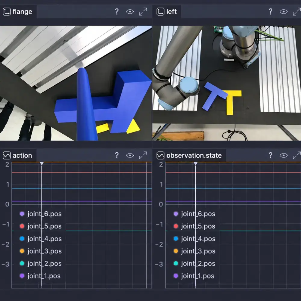
Task: Maximize the flange panel
Action: point(143,12)
